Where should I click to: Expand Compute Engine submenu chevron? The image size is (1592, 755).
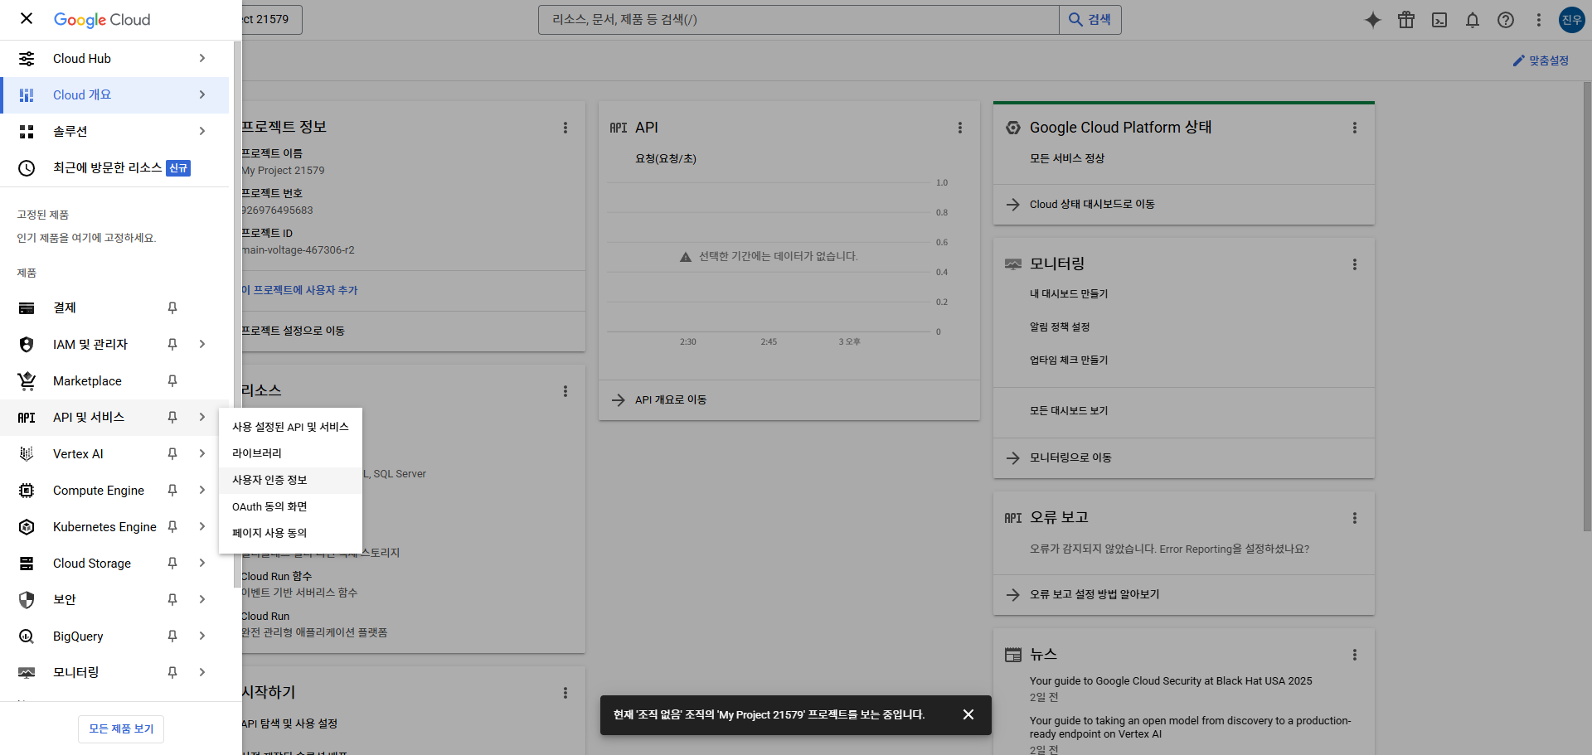click(202, 490)
